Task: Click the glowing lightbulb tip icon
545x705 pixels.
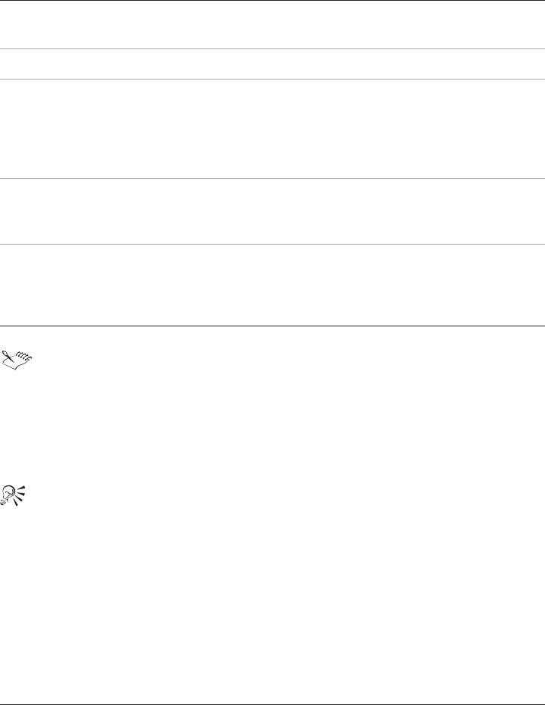Action: click(x=14, y=495)
